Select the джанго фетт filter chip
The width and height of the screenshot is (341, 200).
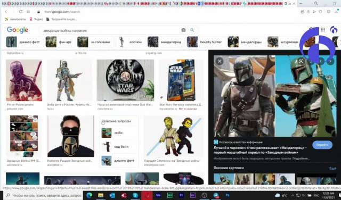pos(23,42)
